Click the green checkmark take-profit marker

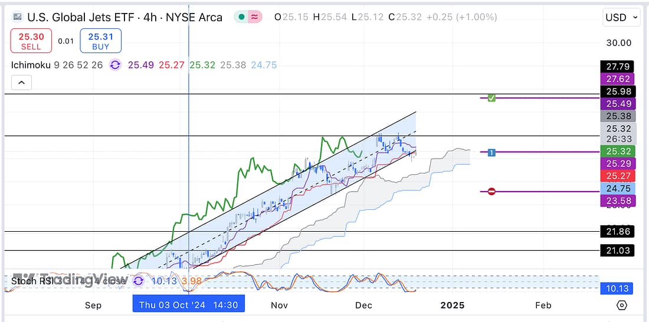[x=491, y=98]
